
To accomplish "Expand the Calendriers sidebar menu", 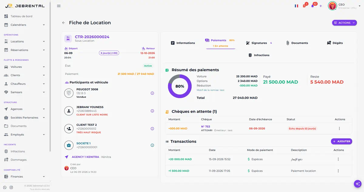I will pos(25,25).
